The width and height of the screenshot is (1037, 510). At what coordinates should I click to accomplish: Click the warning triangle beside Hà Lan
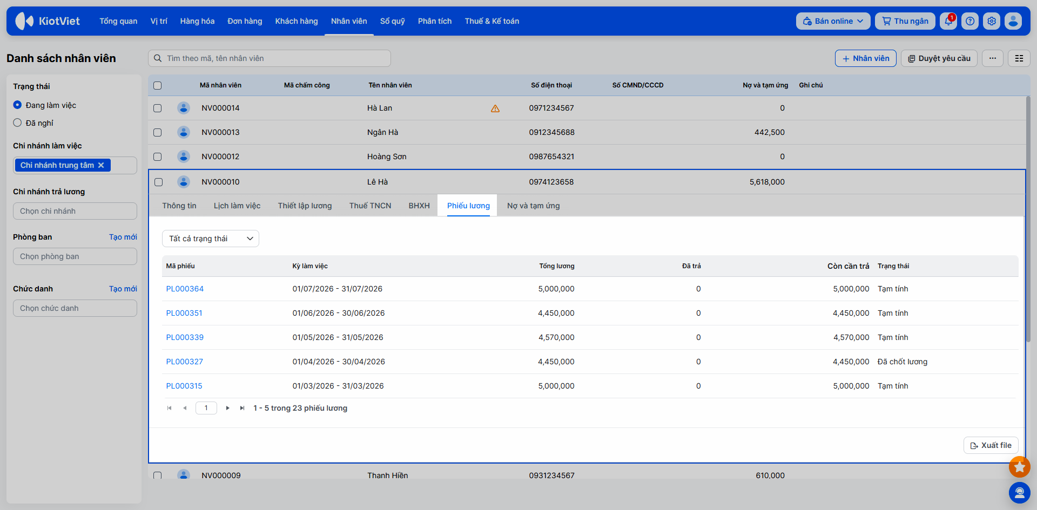point(495,108)
